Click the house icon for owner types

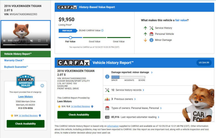tap(107, 108)
